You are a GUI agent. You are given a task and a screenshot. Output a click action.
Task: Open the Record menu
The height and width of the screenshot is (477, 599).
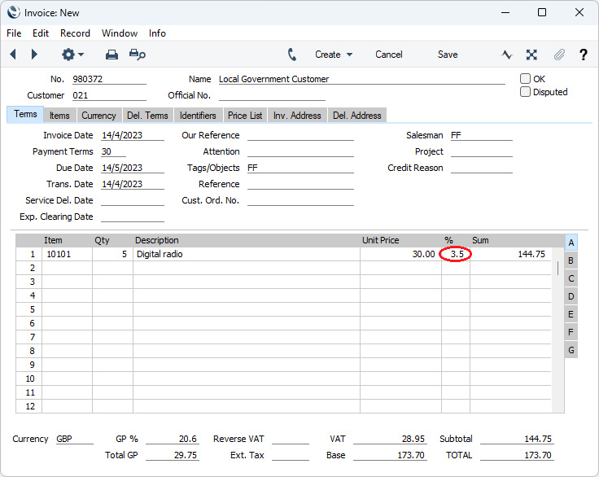coord(75,33)
